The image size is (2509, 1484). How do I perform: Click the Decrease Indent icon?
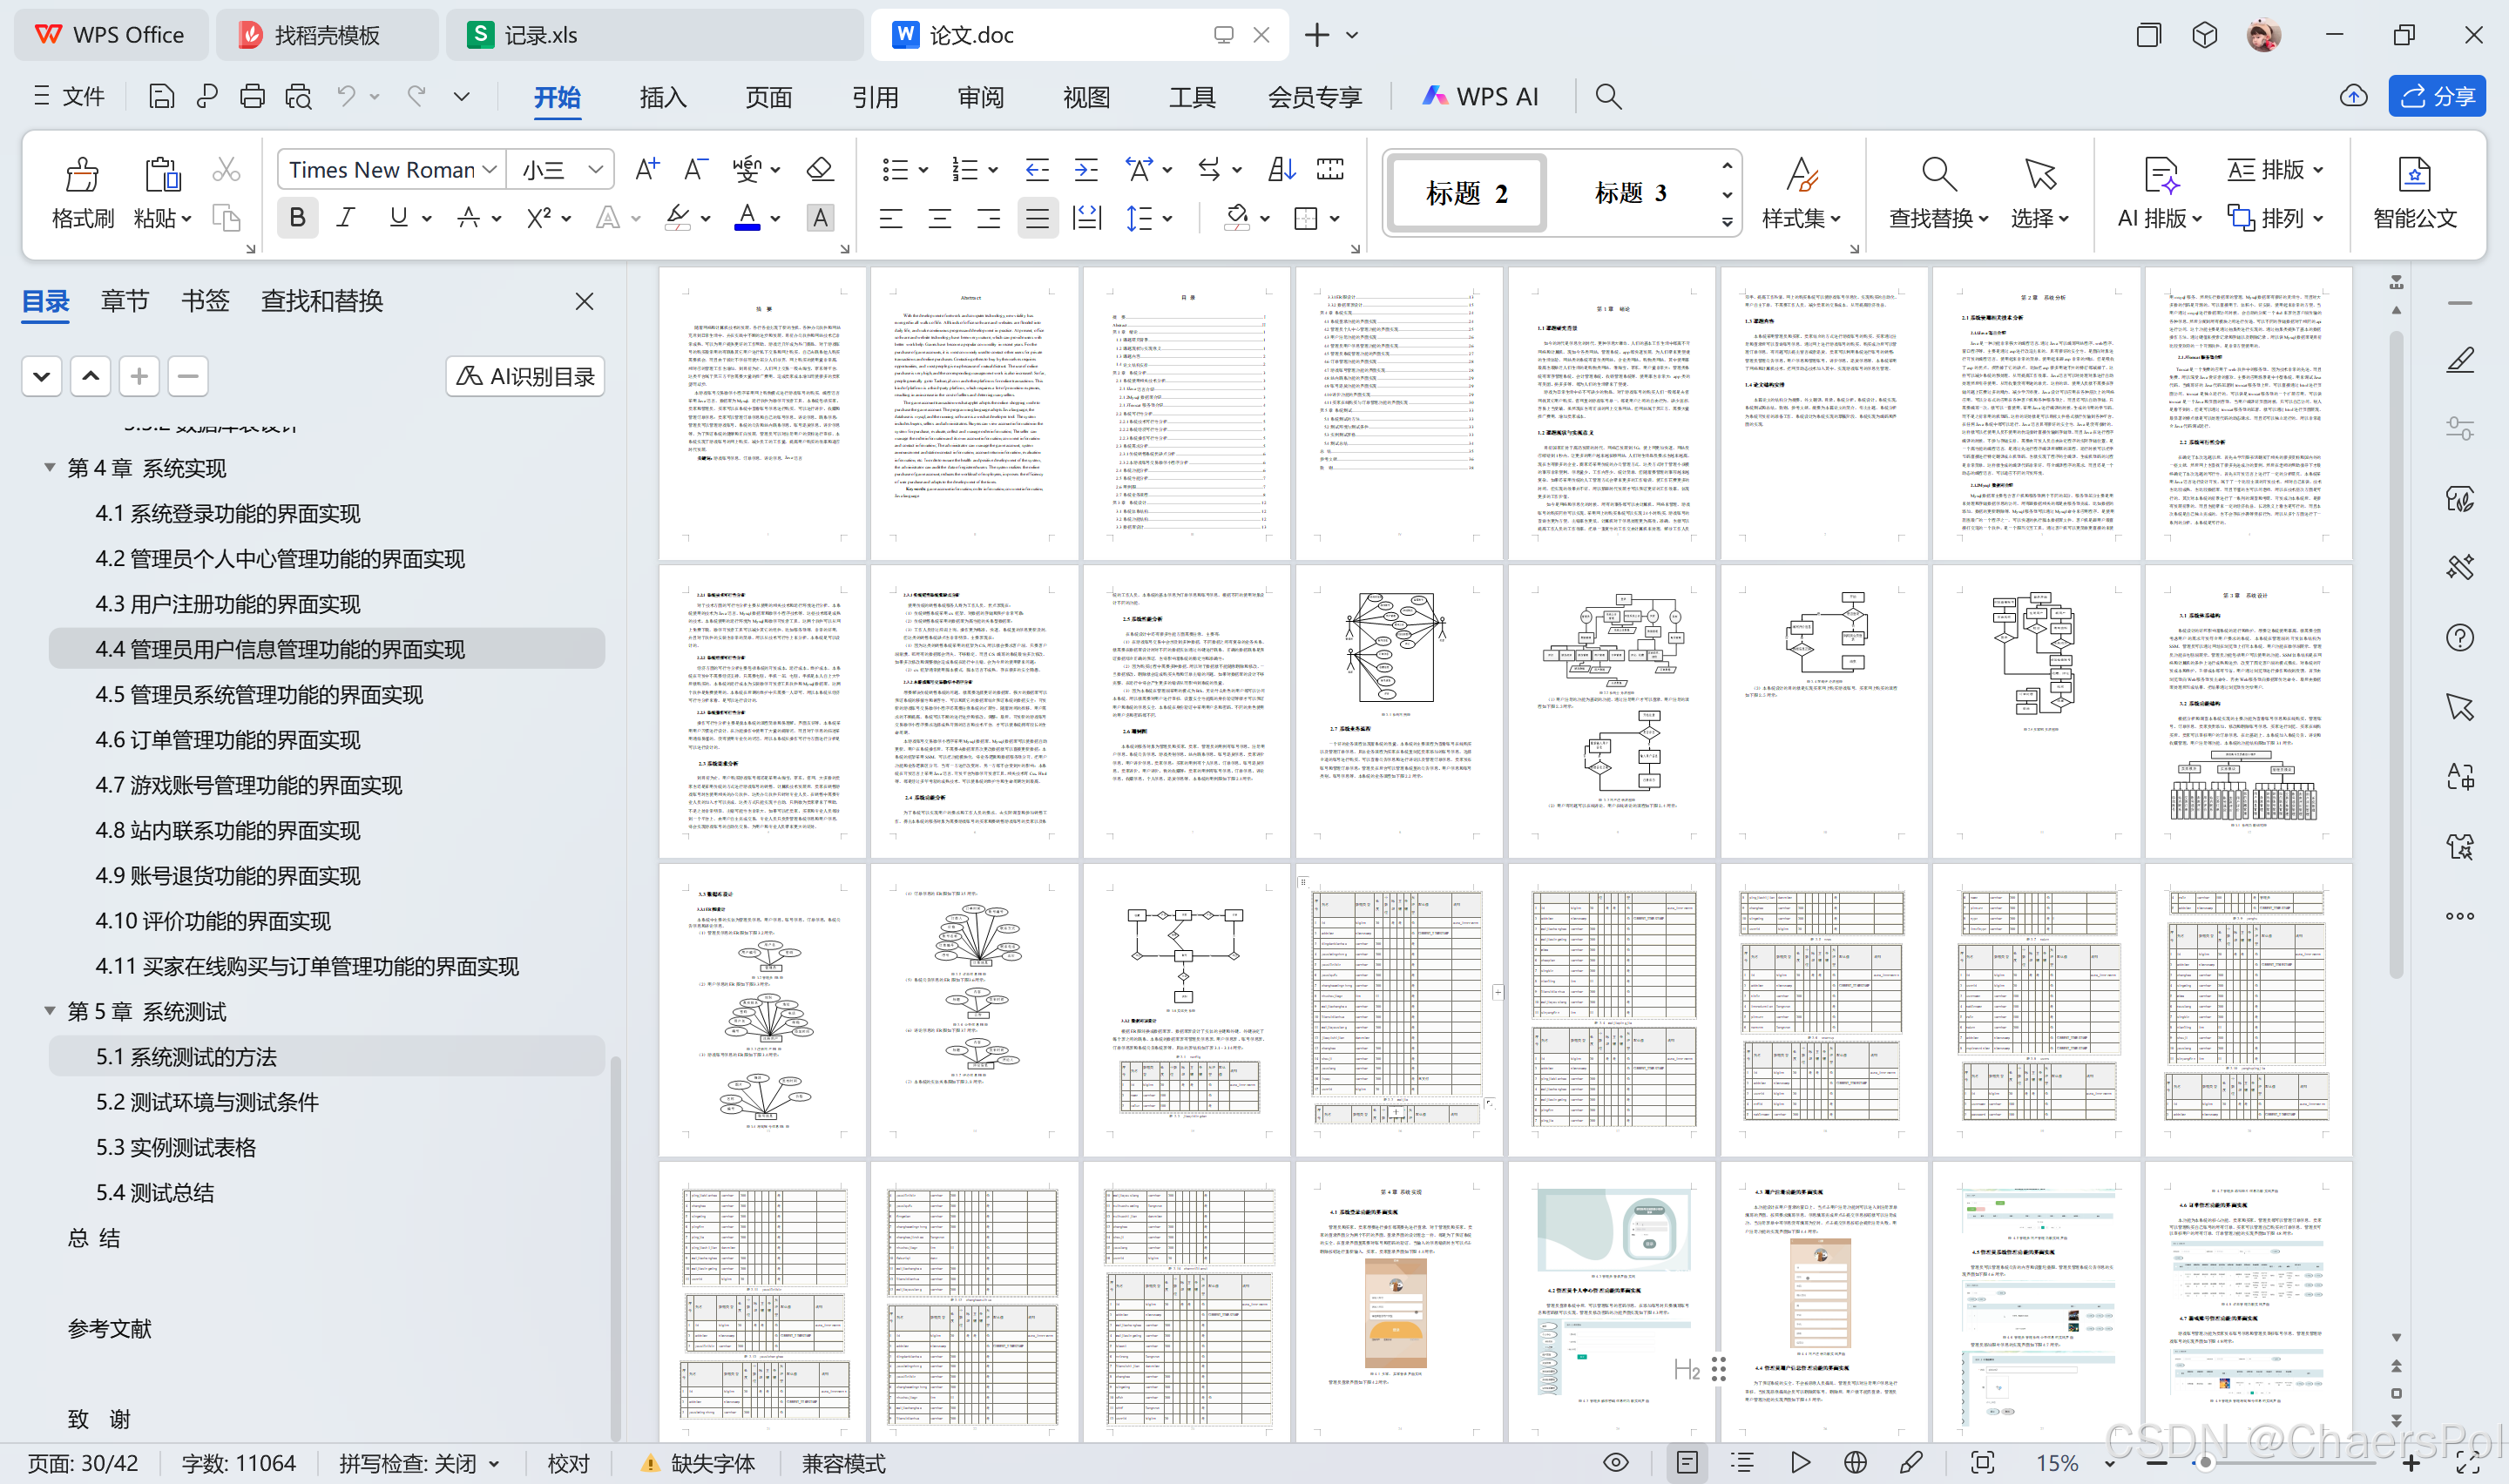pos(1037,169)
